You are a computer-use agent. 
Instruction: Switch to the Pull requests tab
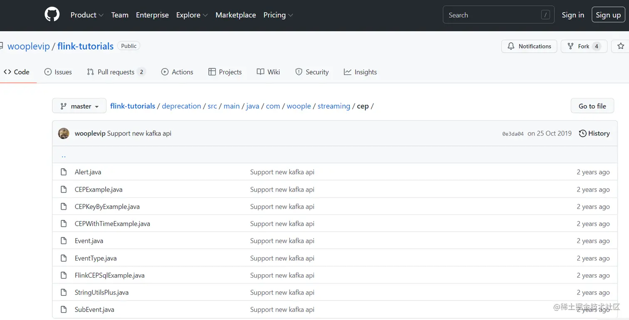click(116, 72)
